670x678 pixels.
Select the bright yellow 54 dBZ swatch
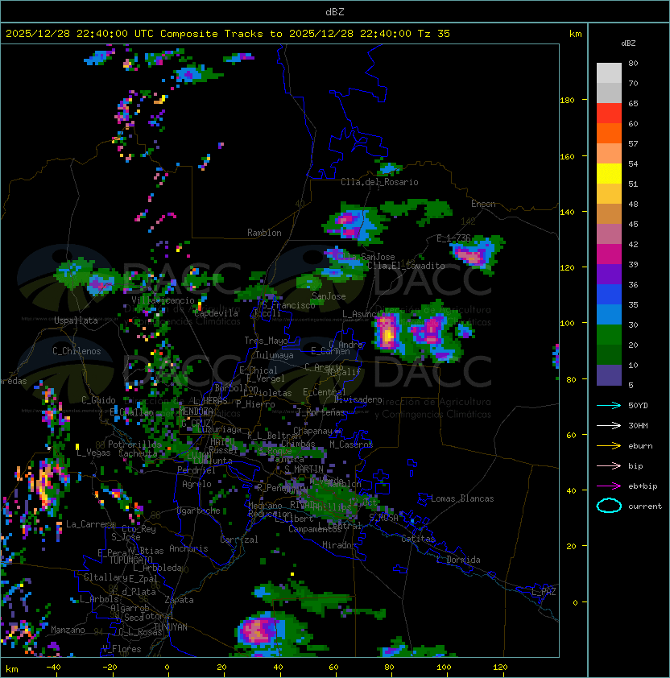[609, 173]
